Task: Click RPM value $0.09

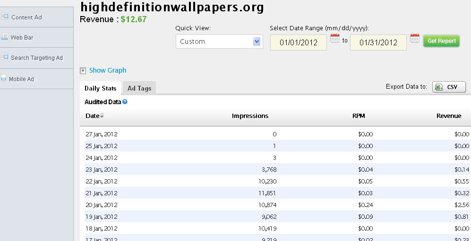Action: (366, 217)
